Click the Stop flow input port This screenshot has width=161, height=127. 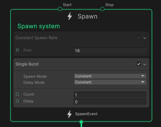102,9
